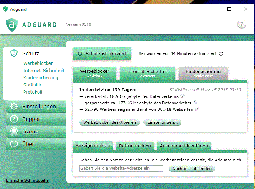Click the help question mark icon top right
Image resolution: width=255 pixels, height=189 pixels.
coord(242,25)
